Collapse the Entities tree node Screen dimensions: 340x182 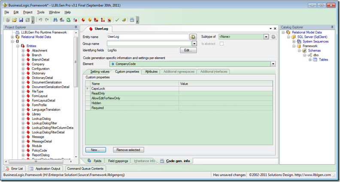point(18,46)
